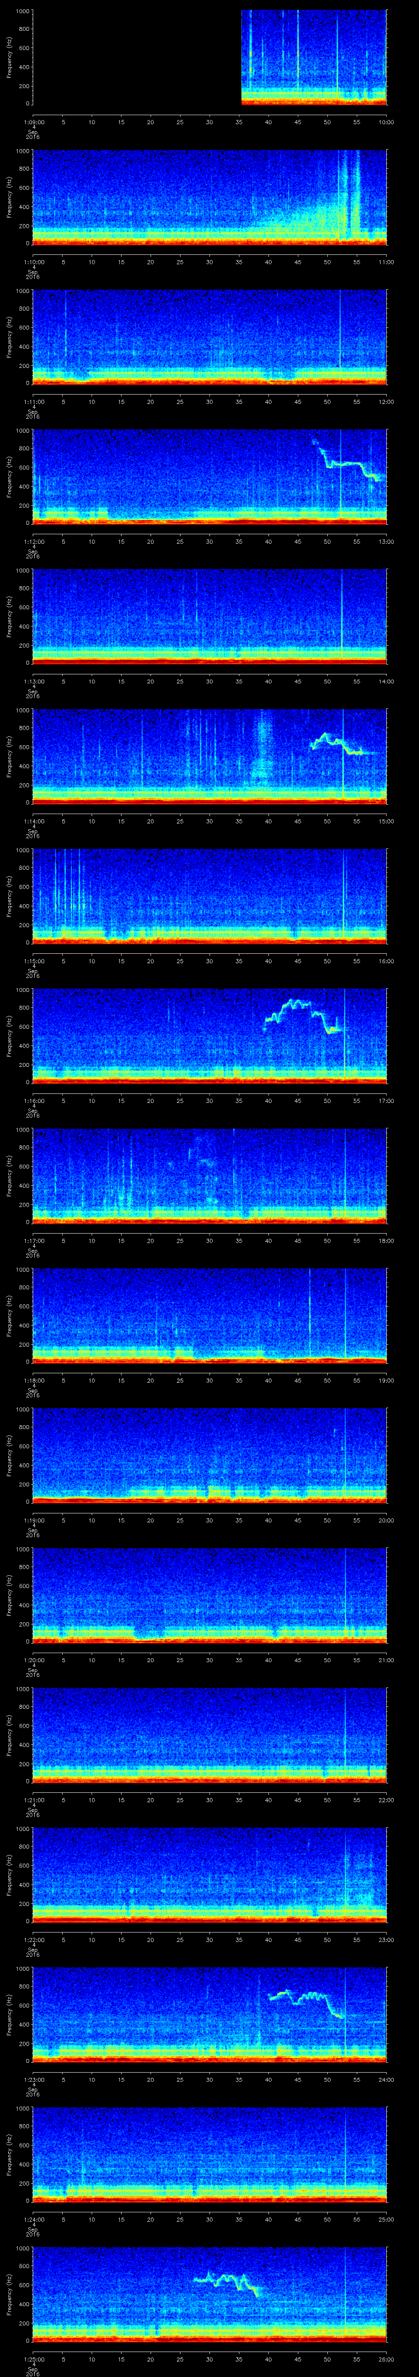
Task: Click the vertical click line near 47 seconds in the 1:18:00 spectrogram
Action: click(309, 1310)
